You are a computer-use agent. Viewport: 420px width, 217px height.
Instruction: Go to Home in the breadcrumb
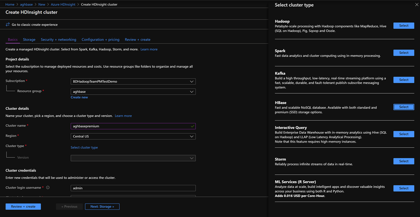(x=10, y=5)
